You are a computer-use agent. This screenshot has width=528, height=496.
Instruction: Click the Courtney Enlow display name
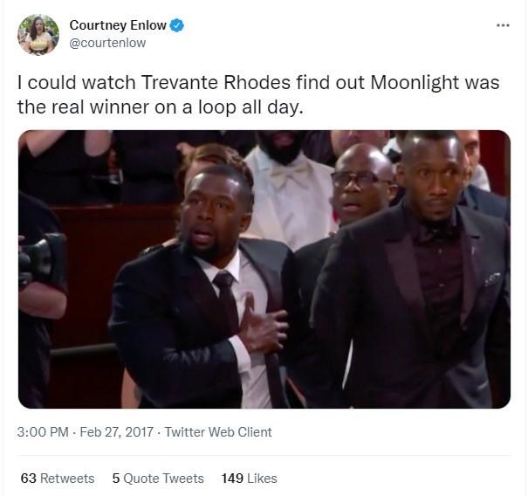[118, 25]
